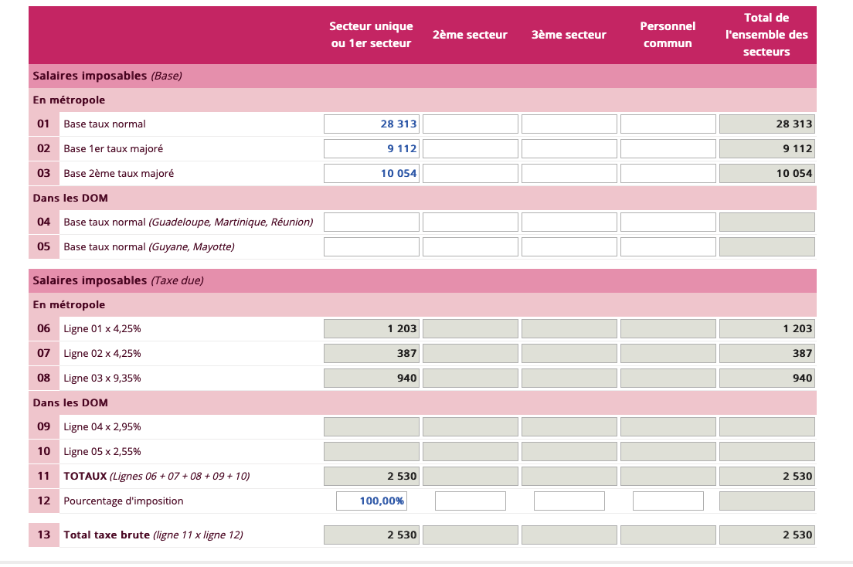Image resolution: width=853 pixels, height=567 pixels.
Task: Click line 04 2ème secteur input field
Action: (x=470, y=222)
